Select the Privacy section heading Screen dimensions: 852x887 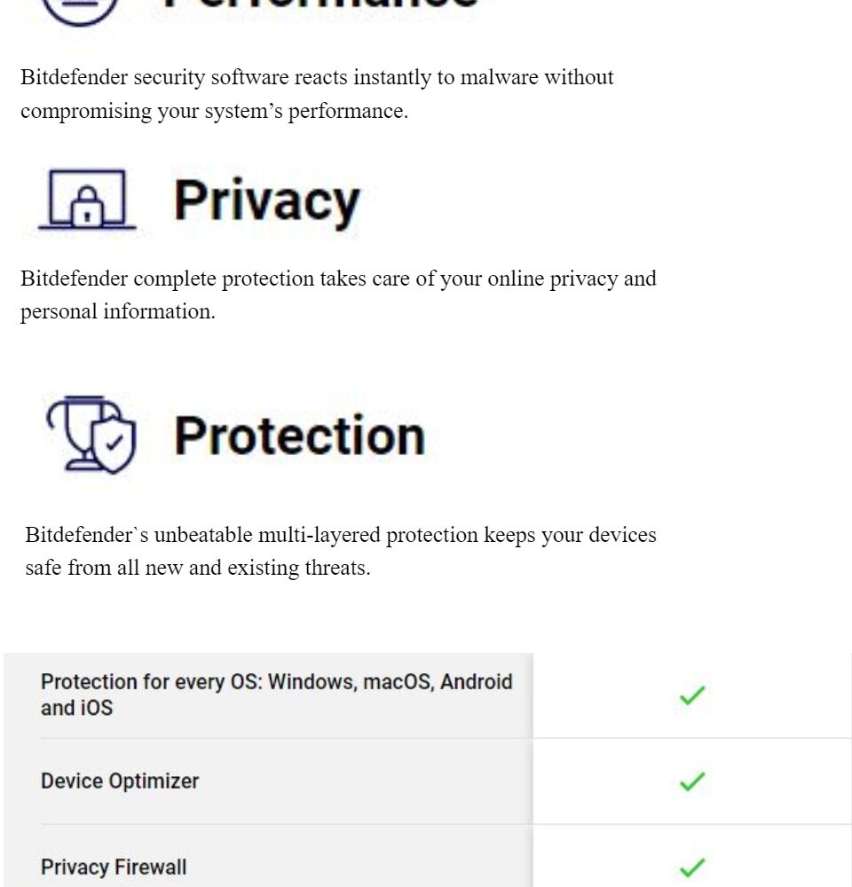point(266,202)
